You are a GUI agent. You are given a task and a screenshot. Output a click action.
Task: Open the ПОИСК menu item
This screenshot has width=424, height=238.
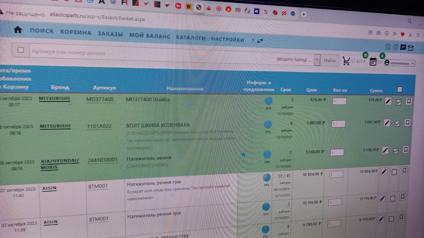tap(42, 31)
